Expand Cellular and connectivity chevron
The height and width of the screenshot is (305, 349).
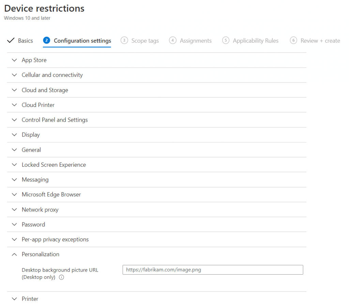click(x=14, y=75)
